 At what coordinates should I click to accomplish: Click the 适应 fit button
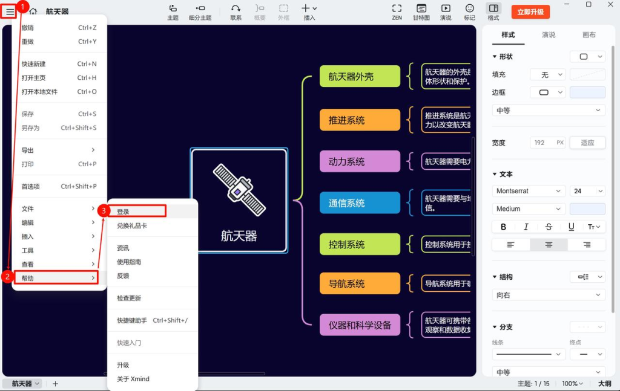tap(587, 143)
